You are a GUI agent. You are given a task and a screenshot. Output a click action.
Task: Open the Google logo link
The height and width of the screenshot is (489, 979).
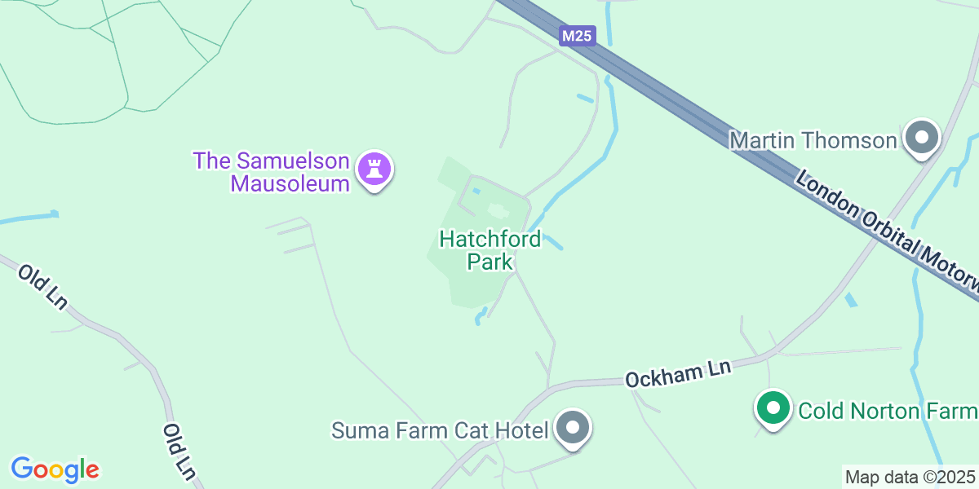pos(55,469)
